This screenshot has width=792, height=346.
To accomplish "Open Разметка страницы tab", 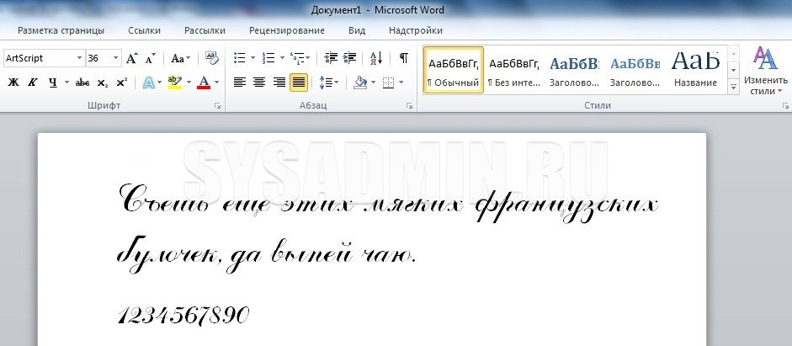I will click(x=61, y=30).
